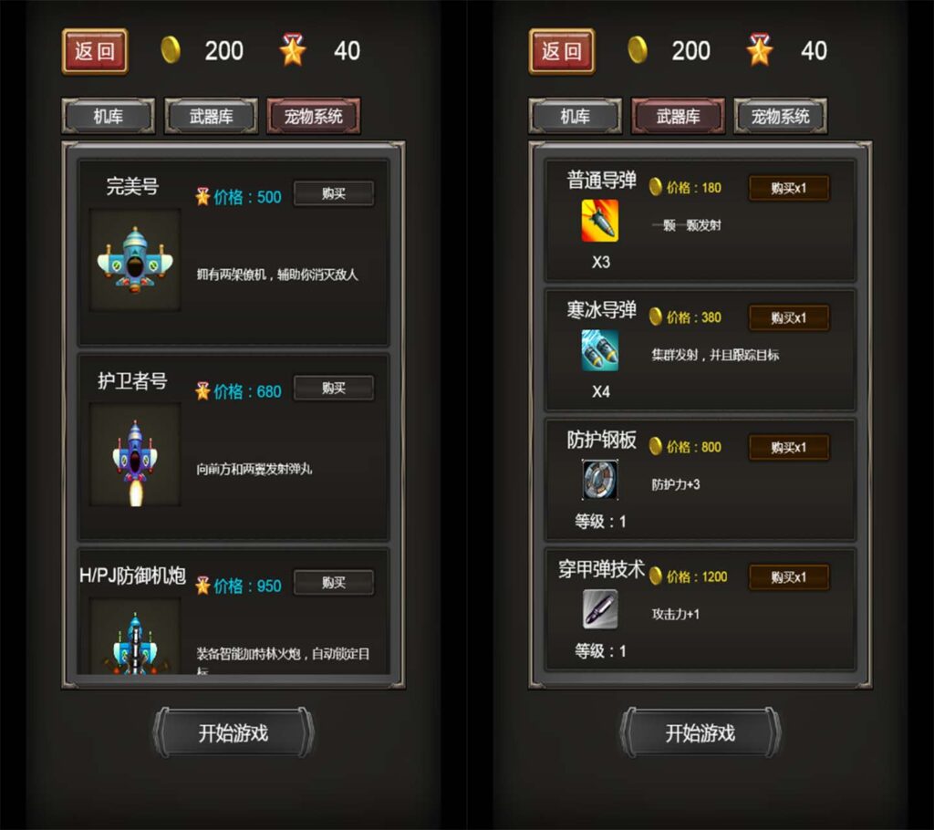Click the star medal icon in right panel
Image resolution: width=934 pixels, height=830 pixels.
[x=760, y=50]
